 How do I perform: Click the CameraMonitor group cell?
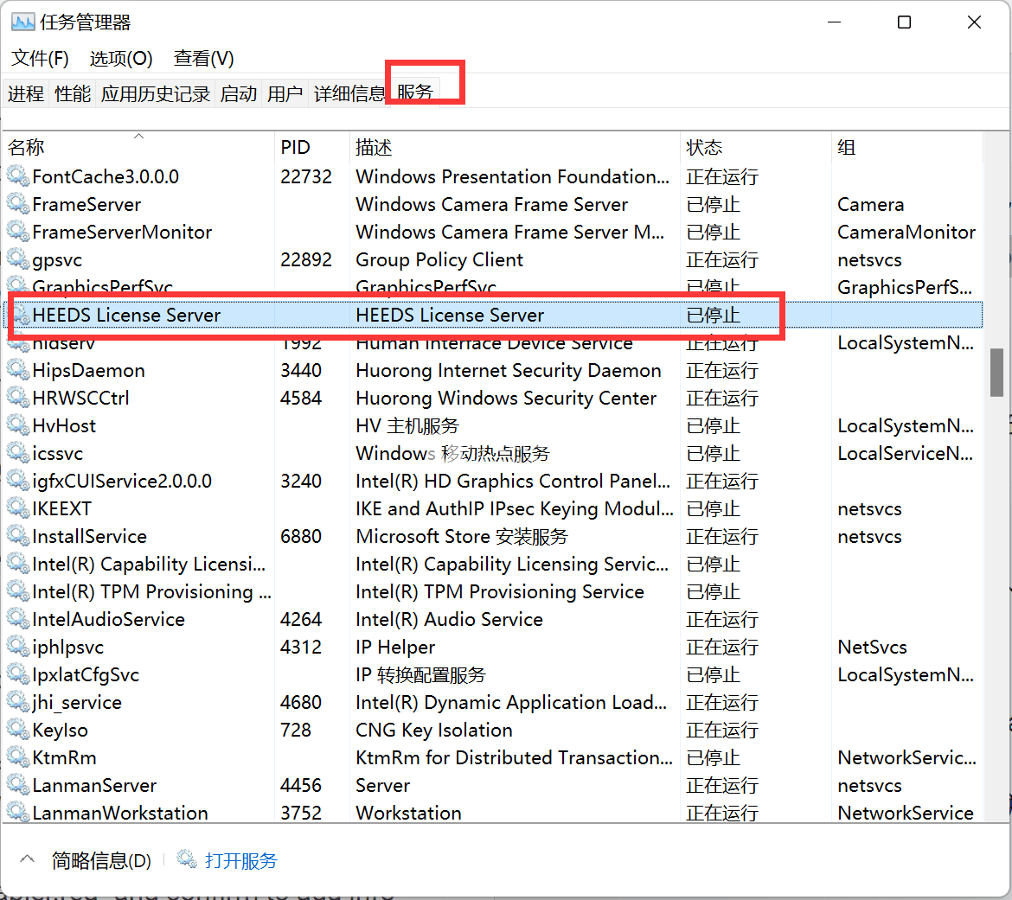pos(906,232)
